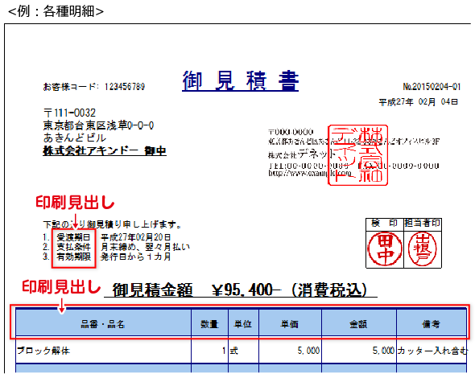Click the カッター入れ含む remarks cell
The image size is (475, 382).
(x=432, y=351)
